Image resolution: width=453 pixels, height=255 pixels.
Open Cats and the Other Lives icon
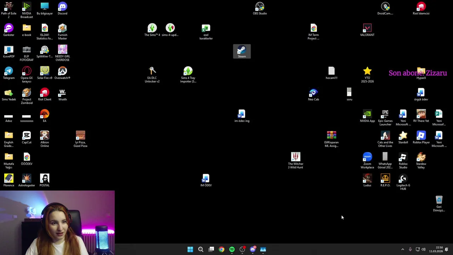(x=385, y=140)
